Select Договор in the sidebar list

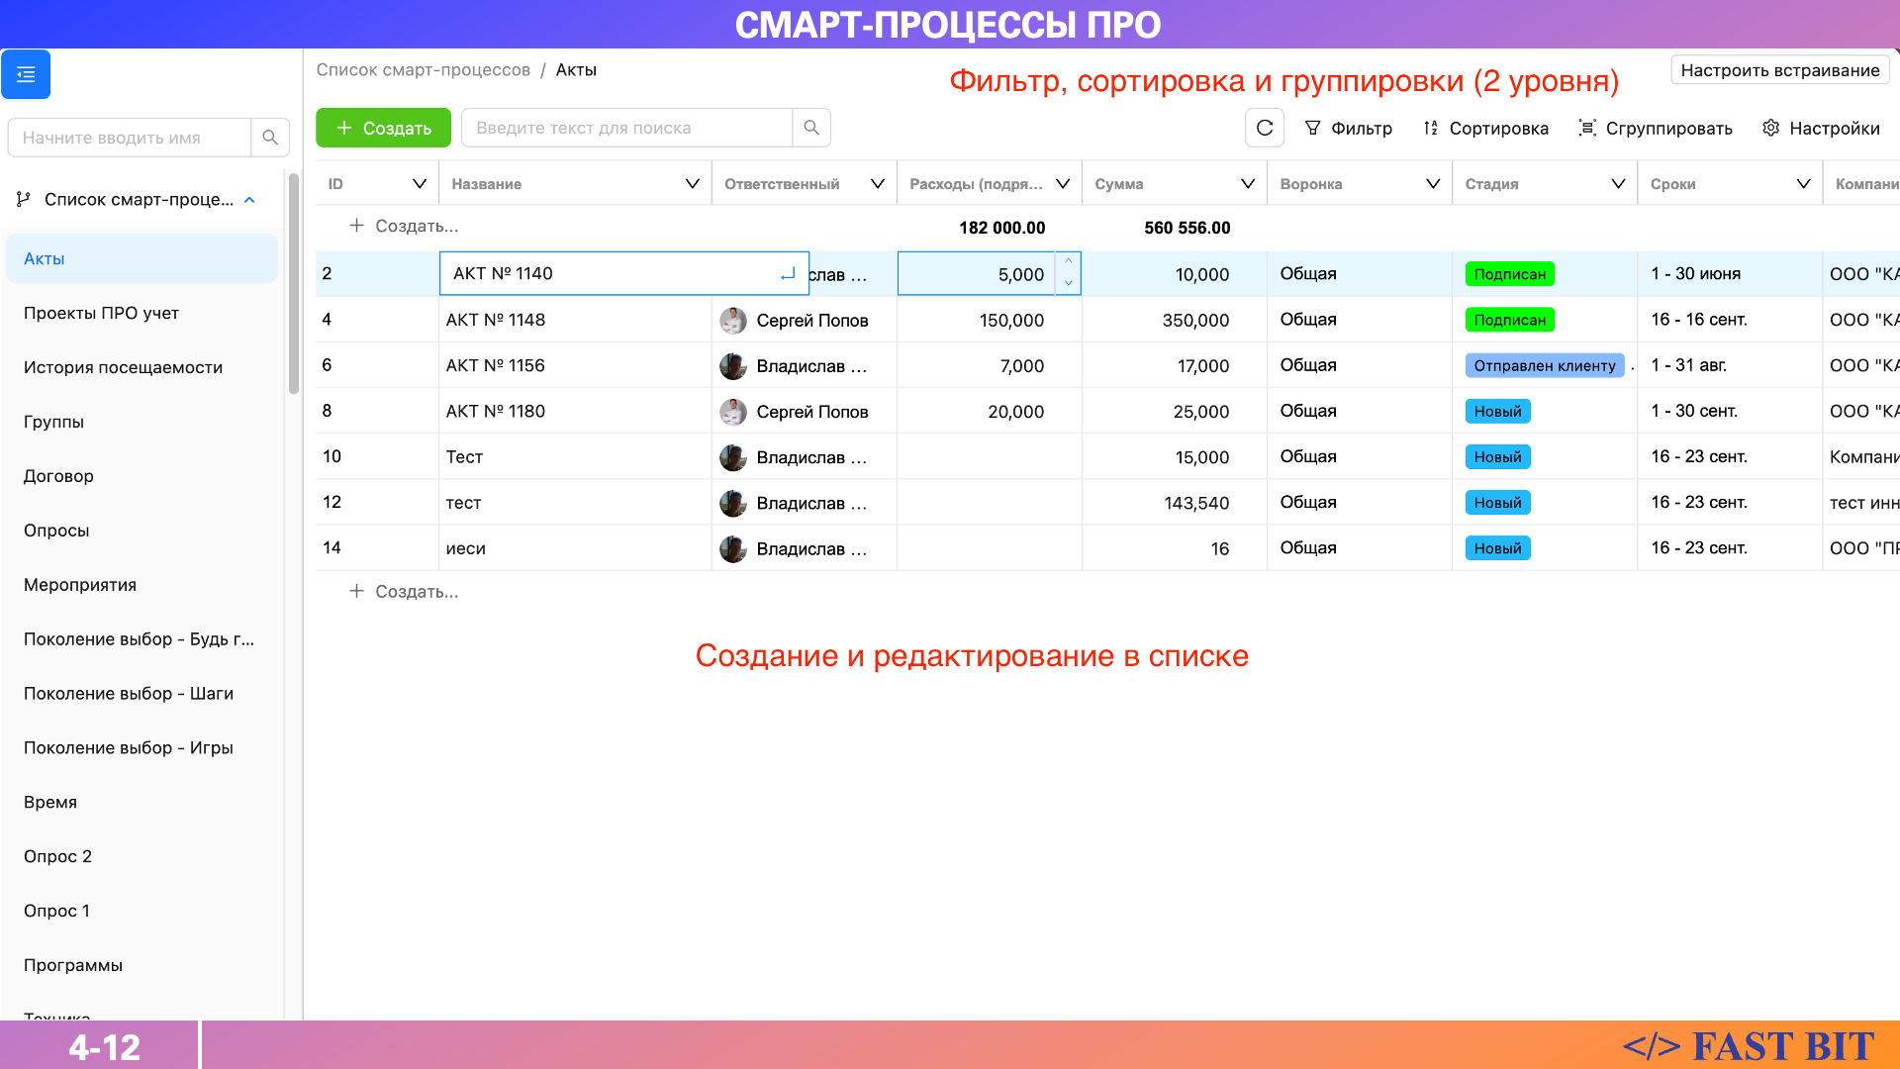58,476
